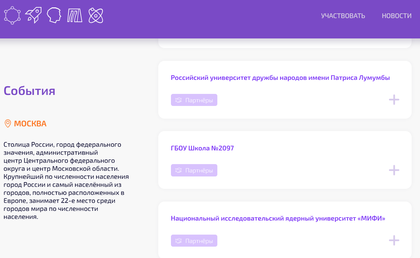Click handshake icon in Российский университет дружбы народов tag
Viewport: 420px width, 258px height.
coord(179,100)
